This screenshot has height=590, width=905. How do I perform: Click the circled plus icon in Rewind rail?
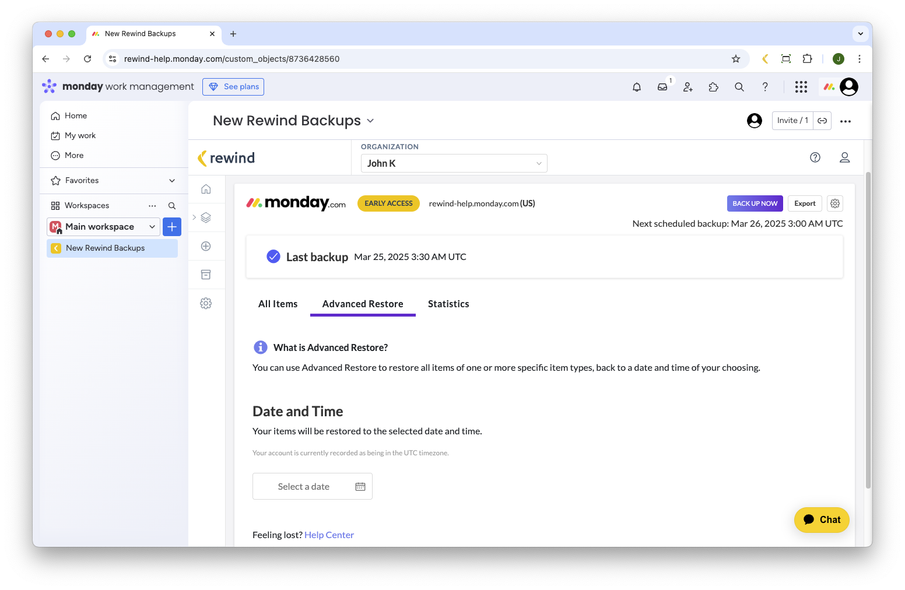point(206,246)
